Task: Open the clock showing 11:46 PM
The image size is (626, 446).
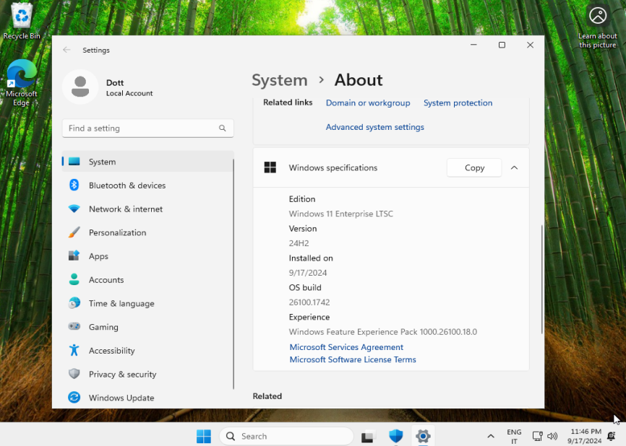Action: (x=586, y=436)
